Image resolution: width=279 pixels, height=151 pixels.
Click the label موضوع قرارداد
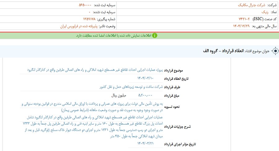(173, 71)
